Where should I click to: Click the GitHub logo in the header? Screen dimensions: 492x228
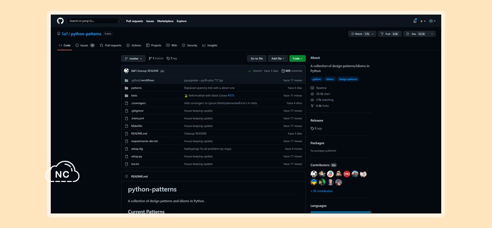click(x=60, y=21)
